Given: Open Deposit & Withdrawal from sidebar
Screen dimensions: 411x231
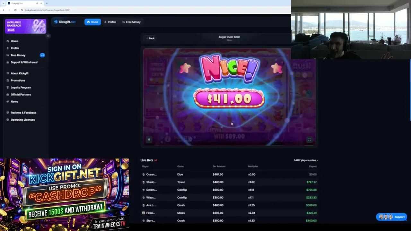Looking at the screenshot, I should [24, 62].
